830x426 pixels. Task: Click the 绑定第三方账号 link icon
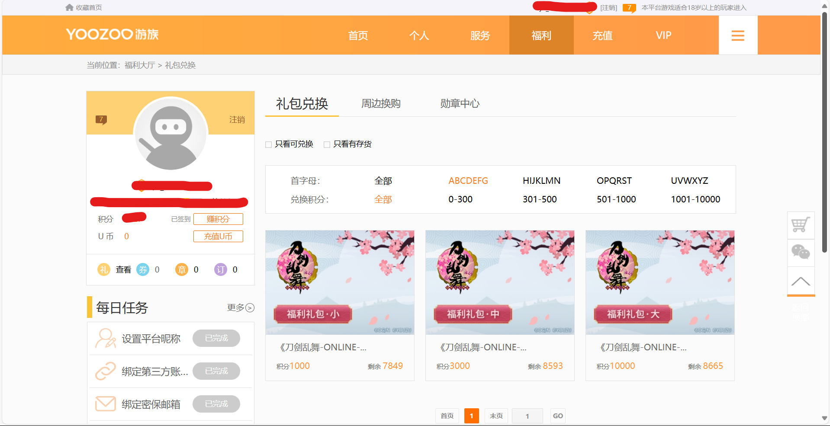click(x=106, y=371)
